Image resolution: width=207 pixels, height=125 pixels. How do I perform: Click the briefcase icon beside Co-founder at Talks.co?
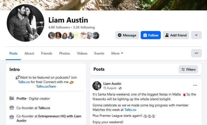pos(12,108)
